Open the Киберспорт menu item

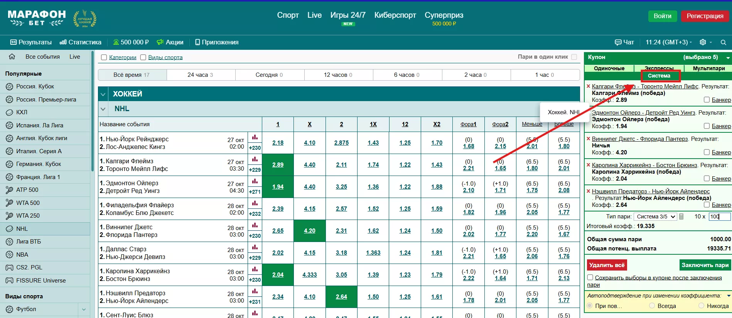[395, 15]
